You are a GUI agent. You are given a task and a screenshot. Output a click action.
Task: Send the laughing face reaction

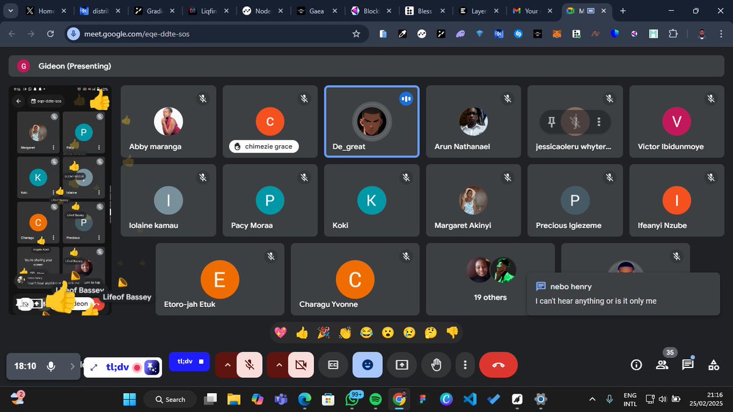click(x=366, y=333)
